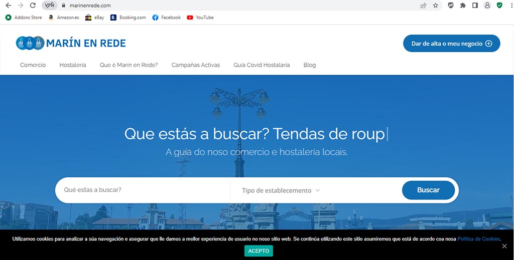Open the Booking.com bookmark

[128, 18]
